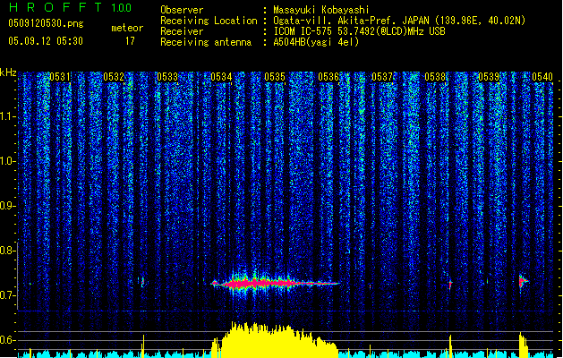Image resolution: width=563 pixels, height=358 pixels.
Task: Click the Receiving Location label
Action: (209, 21)
